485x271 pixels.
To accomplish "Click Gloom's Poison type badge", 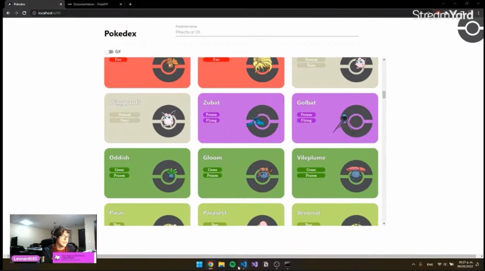I will pos(213,175).
